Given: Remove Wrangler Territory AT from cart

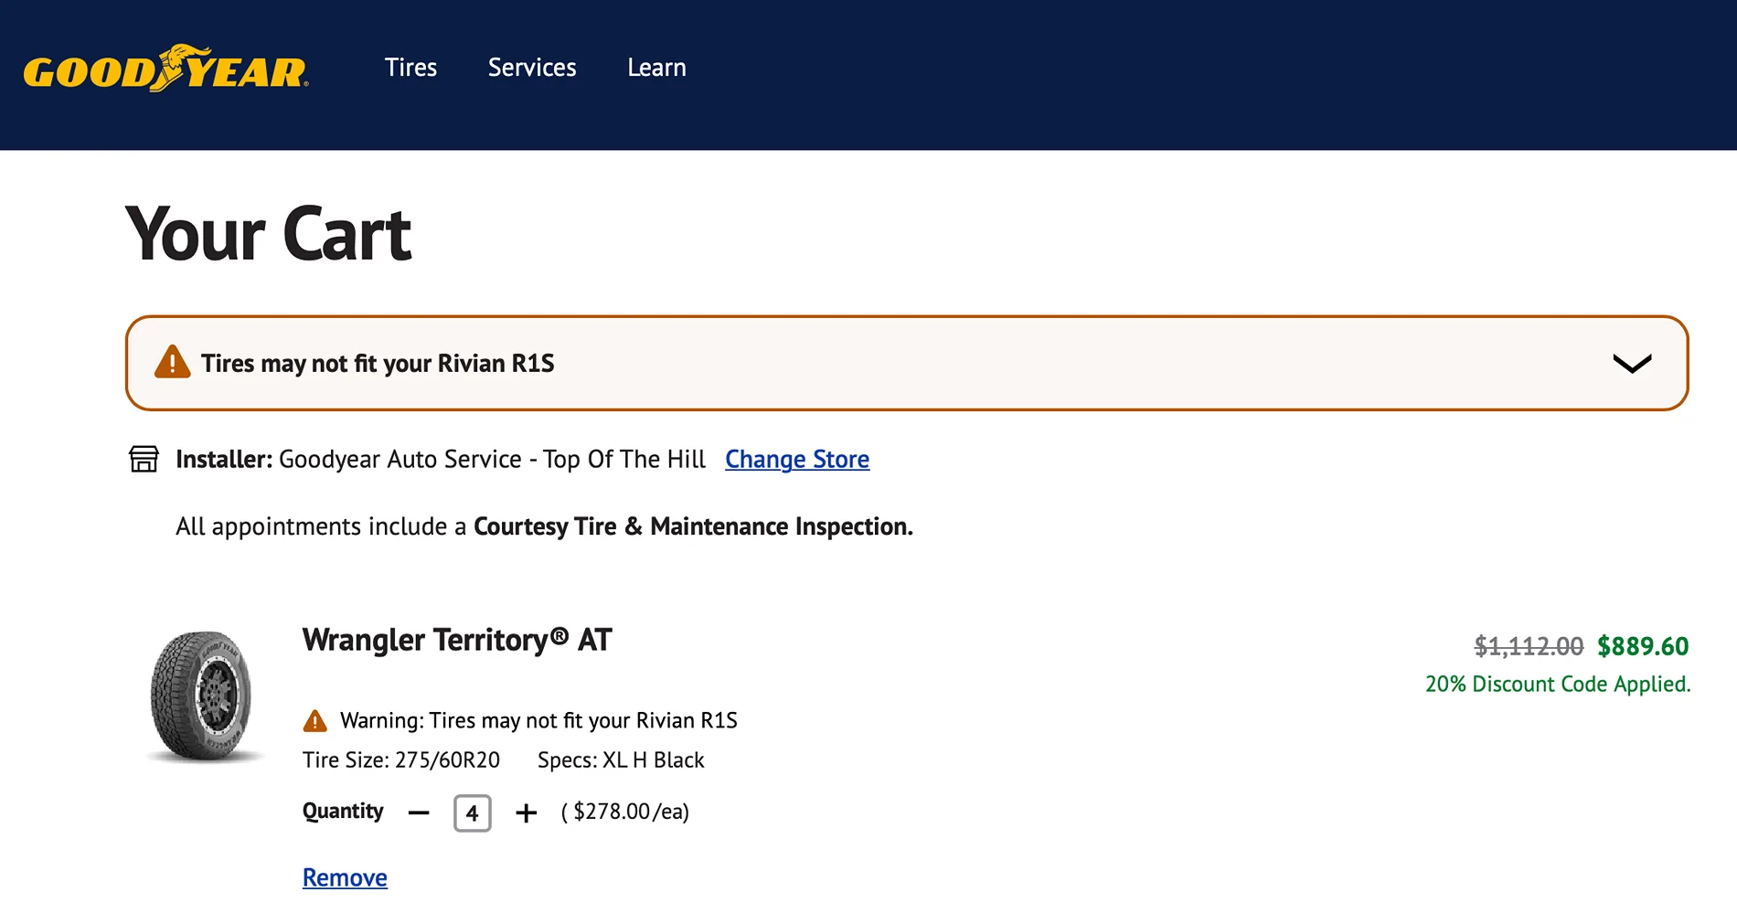Looking at the screenshot, I should coord(345,877).
